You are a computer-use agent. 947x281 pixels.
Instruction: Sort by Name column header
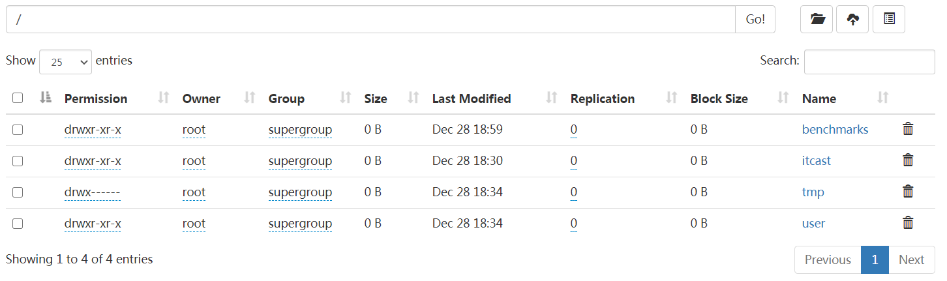(x=819, y=98)
